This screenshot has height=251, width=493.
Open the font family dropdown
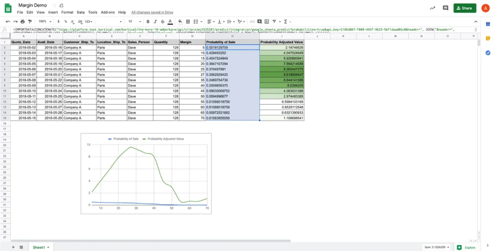coord(109,21)
